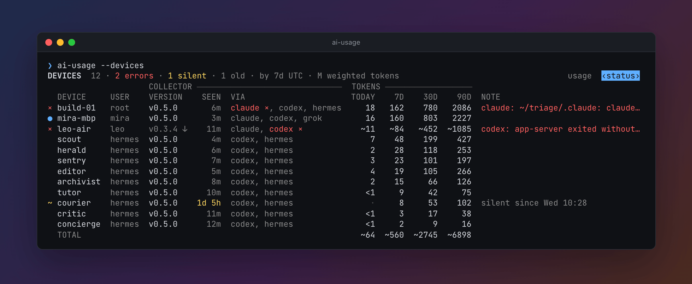Screen dimensions: 692x284
Task: Click the 90D column header
Action: coord(464,97)
